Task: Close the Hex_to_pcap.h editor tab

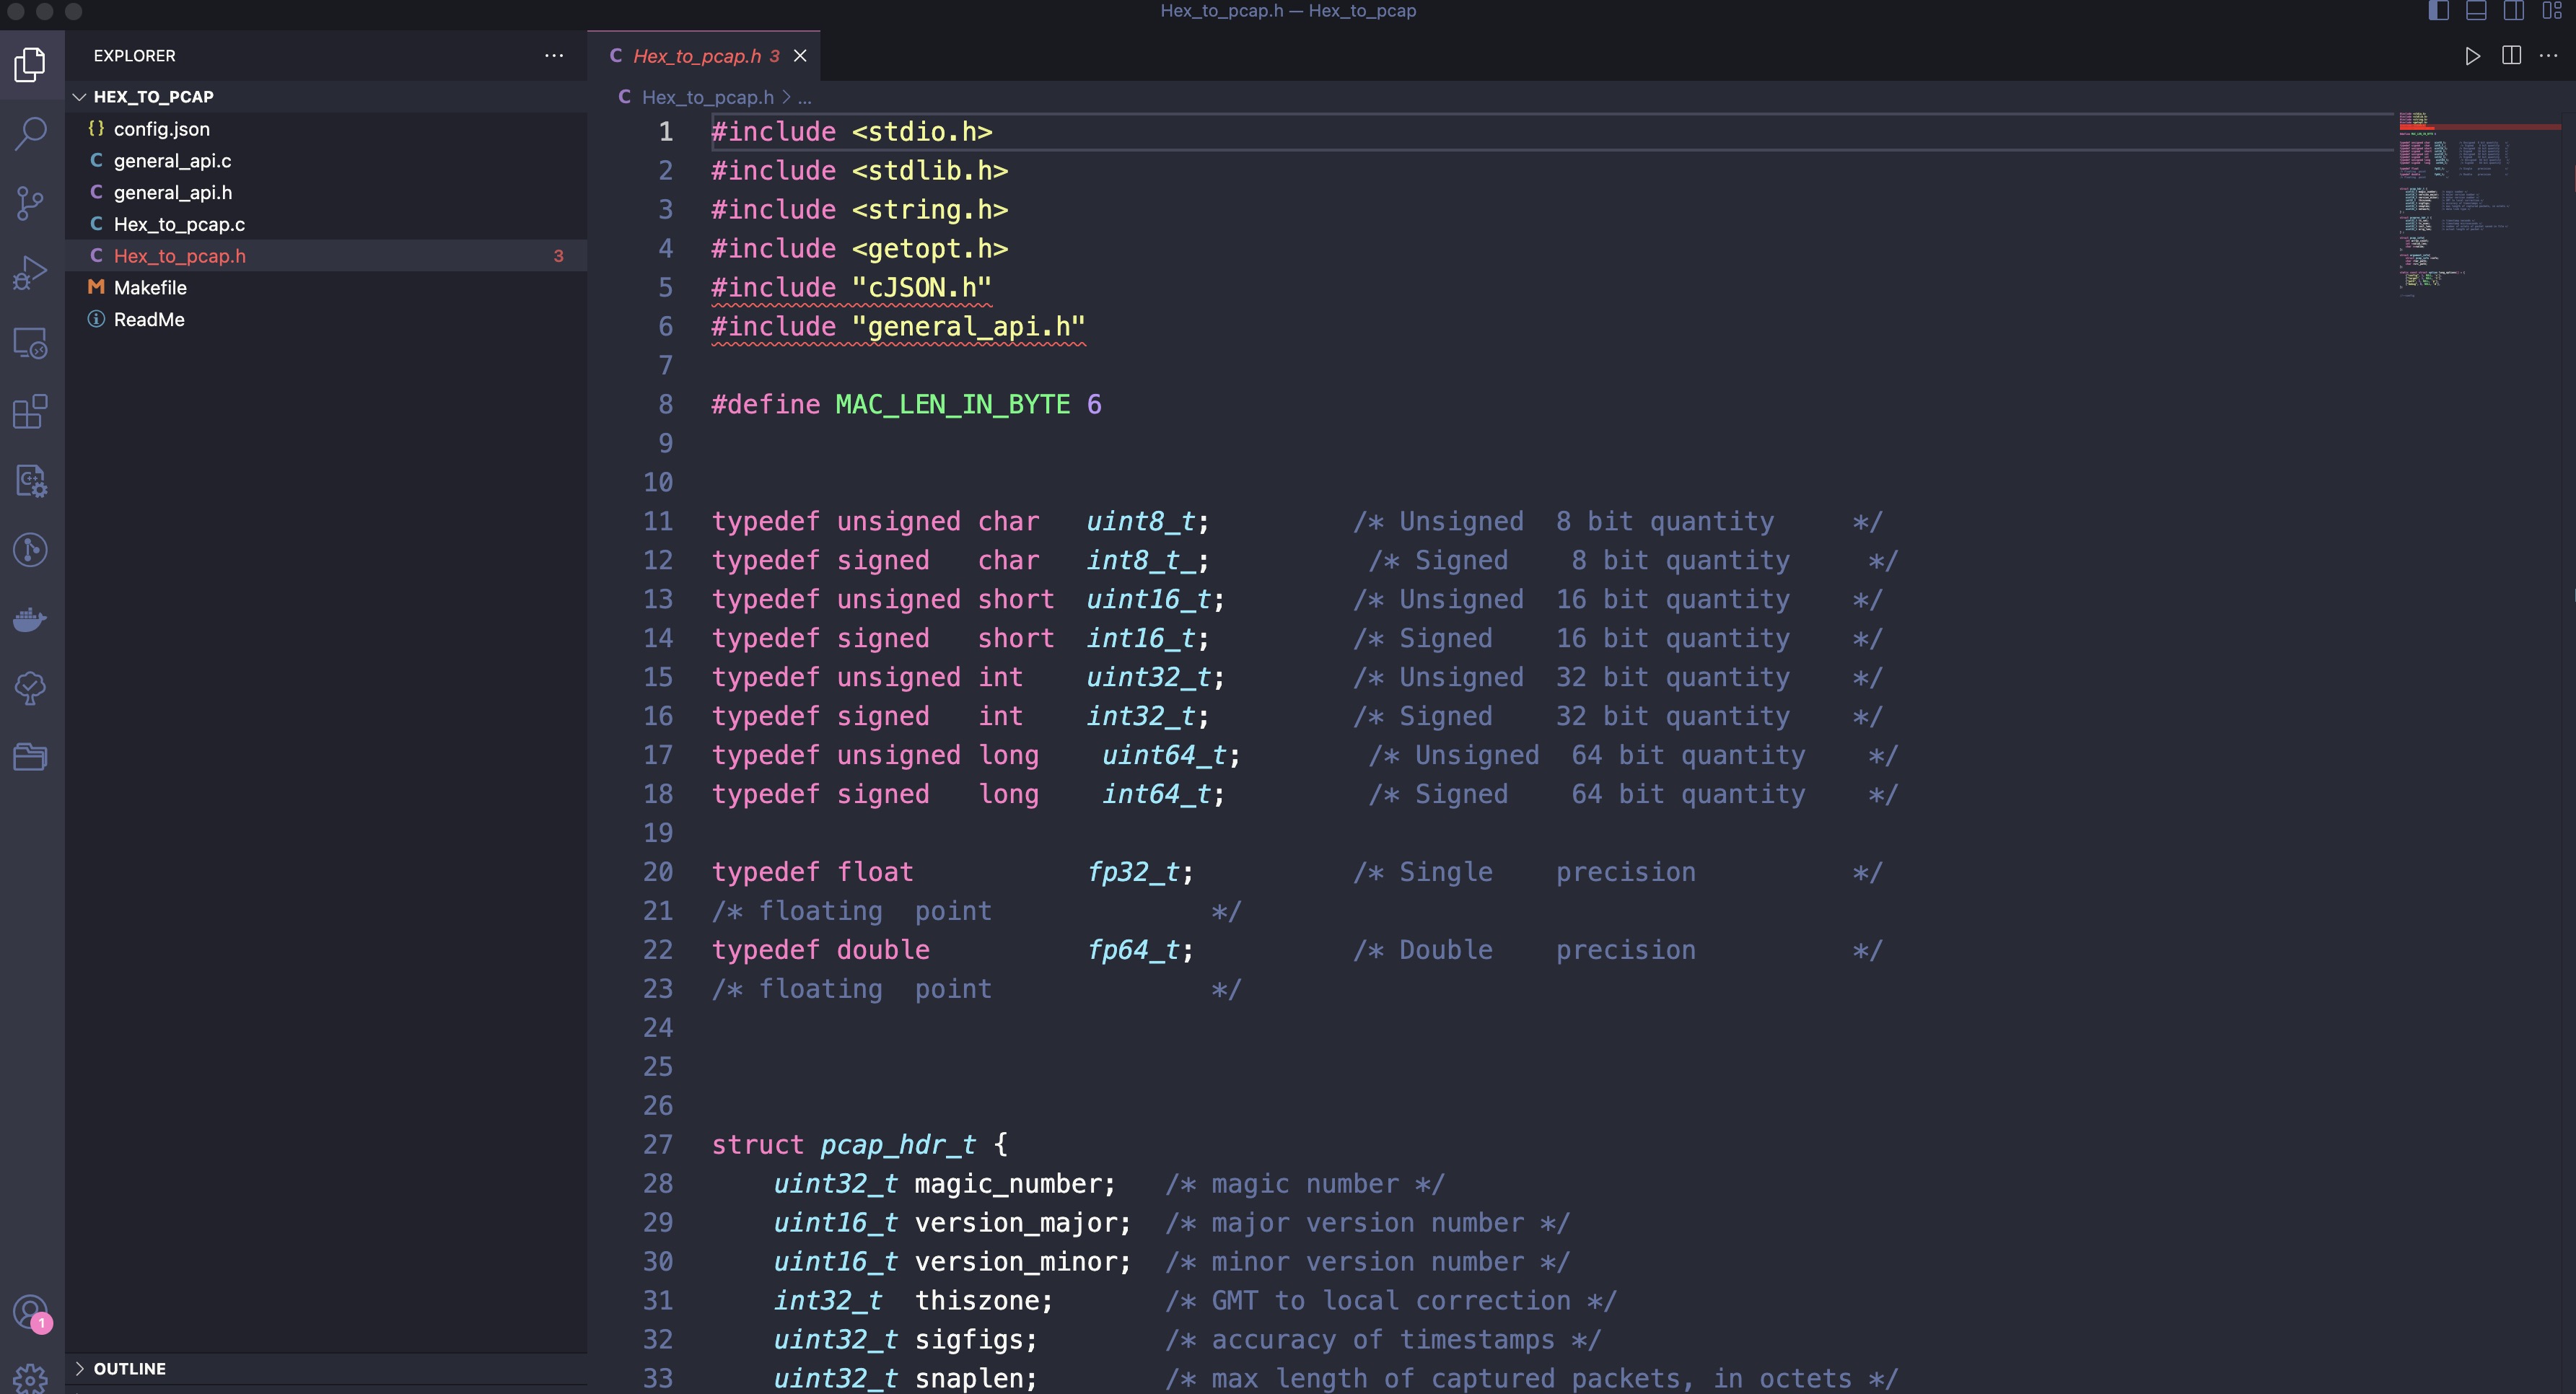Action: (800, 56)
